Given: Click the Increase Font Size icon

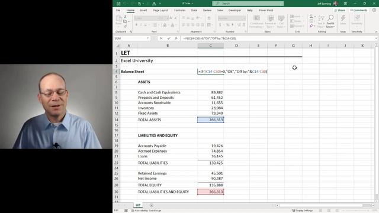Looking at the screenshot, I should pyautogui.click(x=171, y=18).
